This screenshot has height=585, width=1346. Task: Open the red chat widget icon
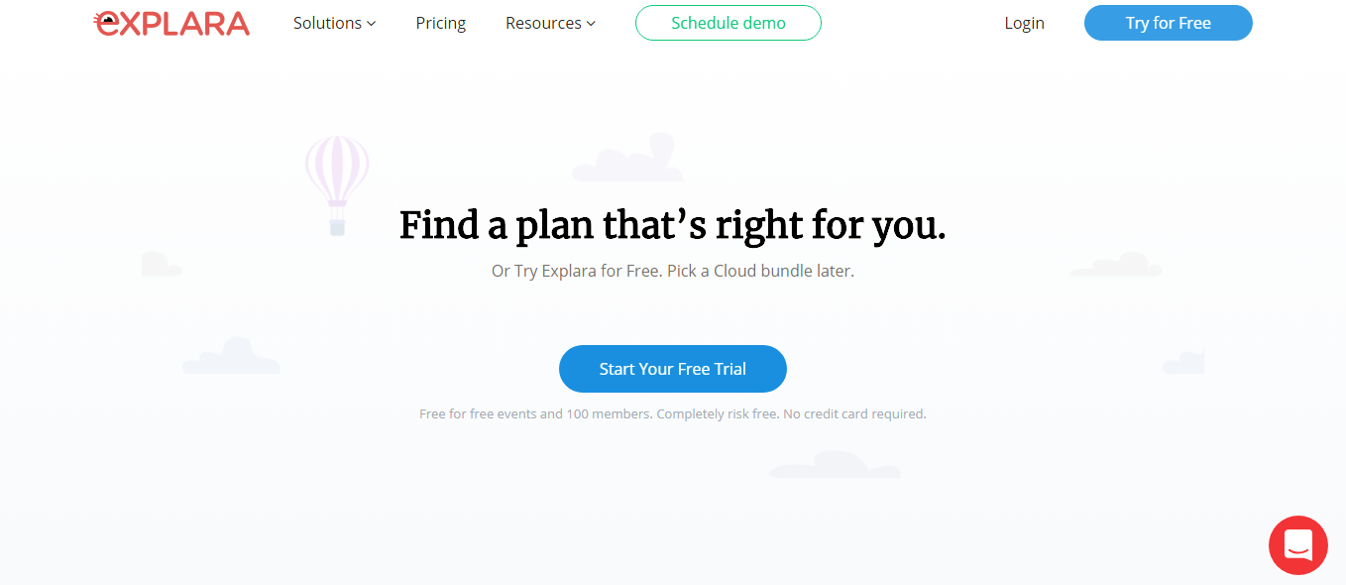[1297, 545]
